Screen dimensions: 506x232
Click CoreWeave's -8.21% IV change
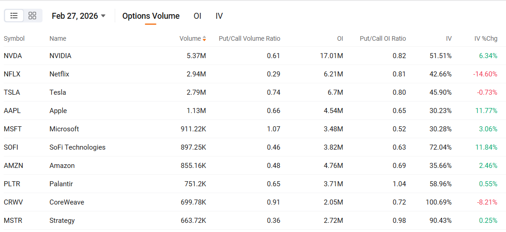tap(487, 202)
